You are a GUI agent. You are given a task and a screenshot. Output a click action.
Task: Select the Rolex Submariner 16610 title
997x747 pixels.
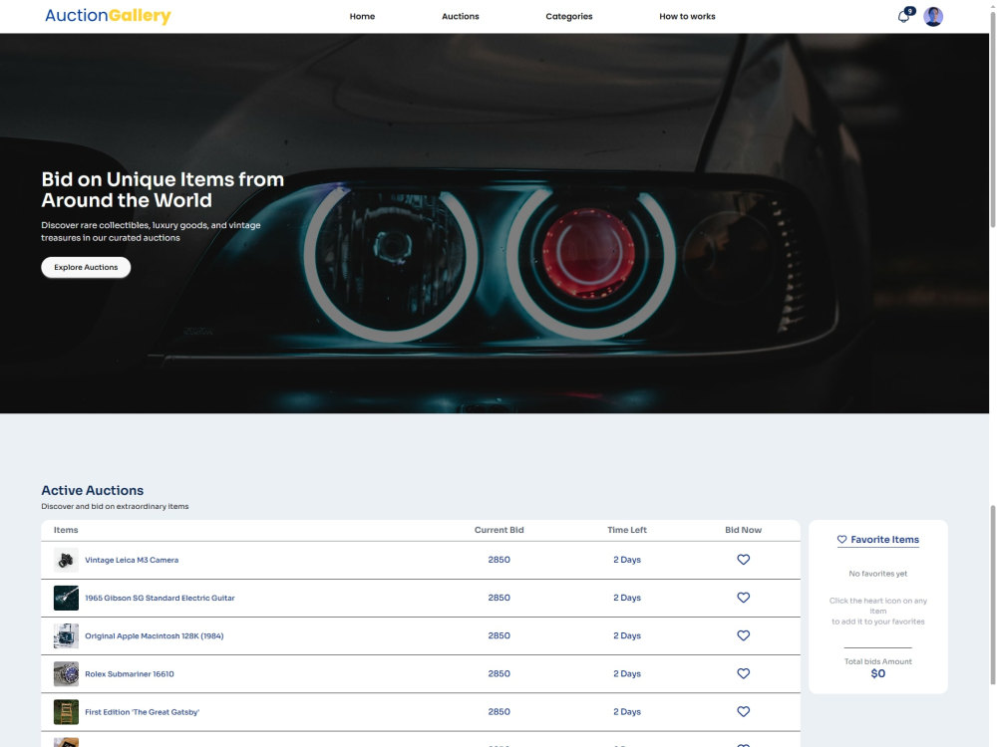[x=129, y=674]
